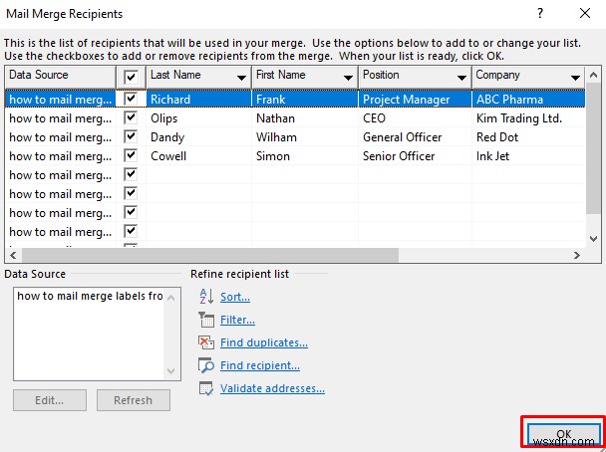The height and width of the screenshot is (452, 606).
Task: Uncheck the Cowell row checkbox
Action: (131, 155)
